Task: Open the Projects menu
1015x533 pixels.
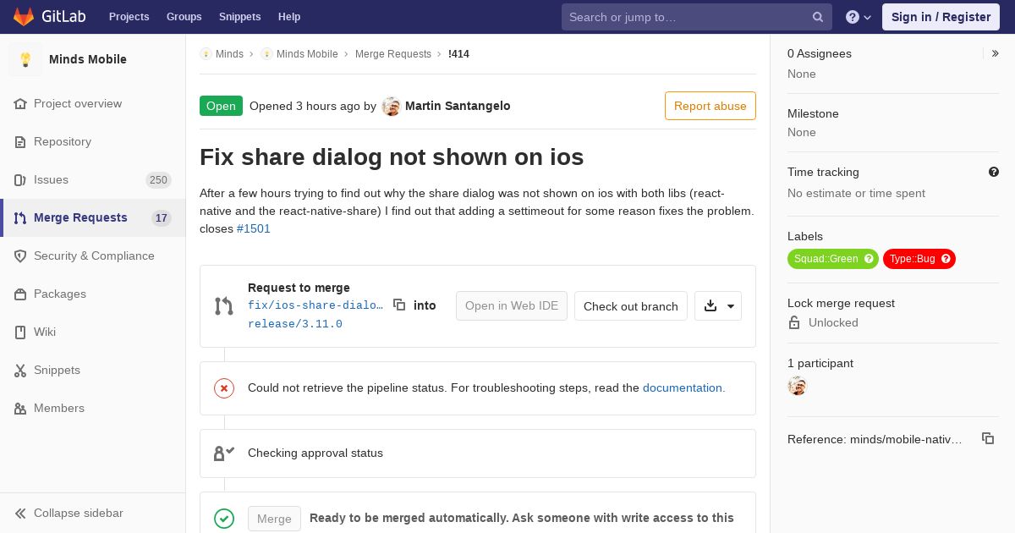Action: click(x=129, y=17)
